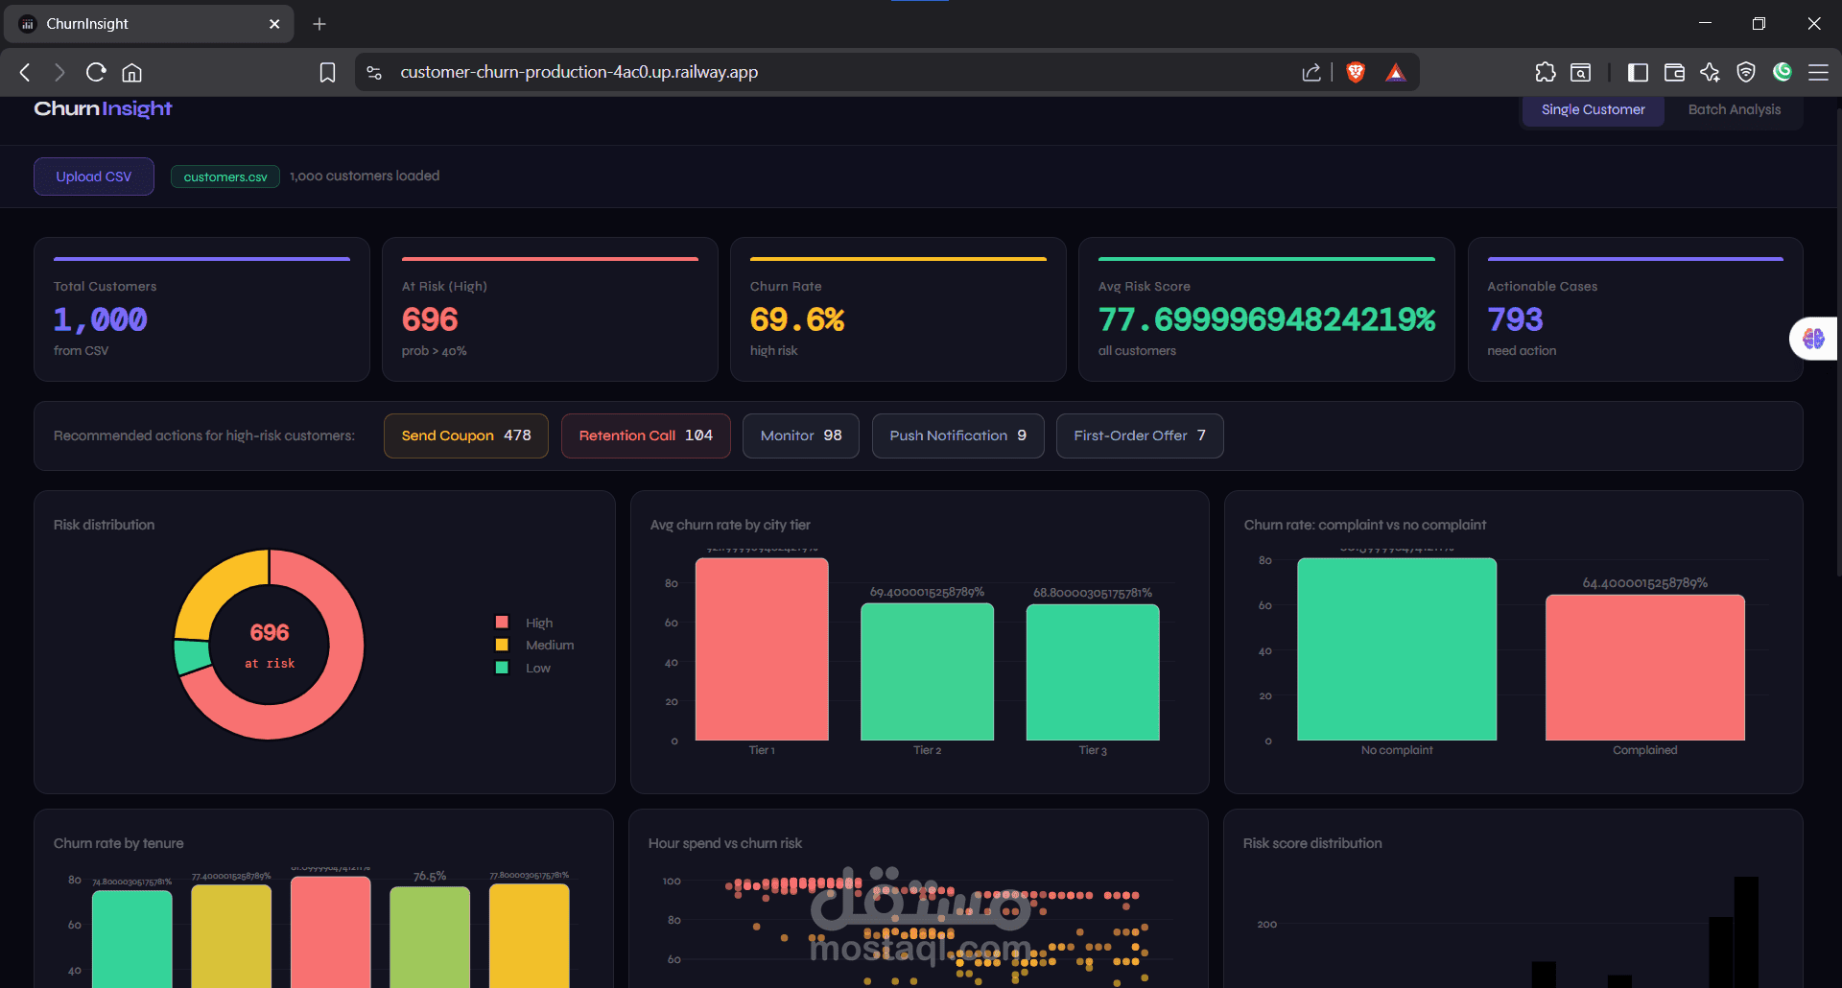1842x988 pixels.
Task: Open the Brave VPN shield icon
Action: coord(1746,72)
